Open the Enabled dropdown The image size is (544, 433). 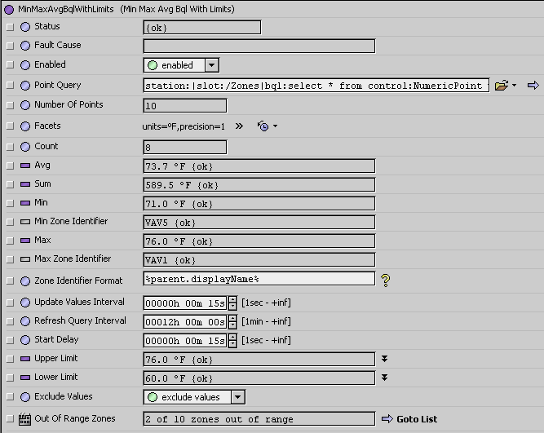point(211,65)
